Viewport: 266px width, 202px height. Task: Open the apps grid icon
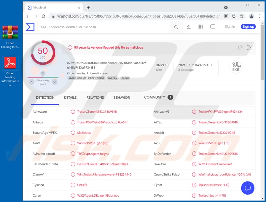[201, 27]
